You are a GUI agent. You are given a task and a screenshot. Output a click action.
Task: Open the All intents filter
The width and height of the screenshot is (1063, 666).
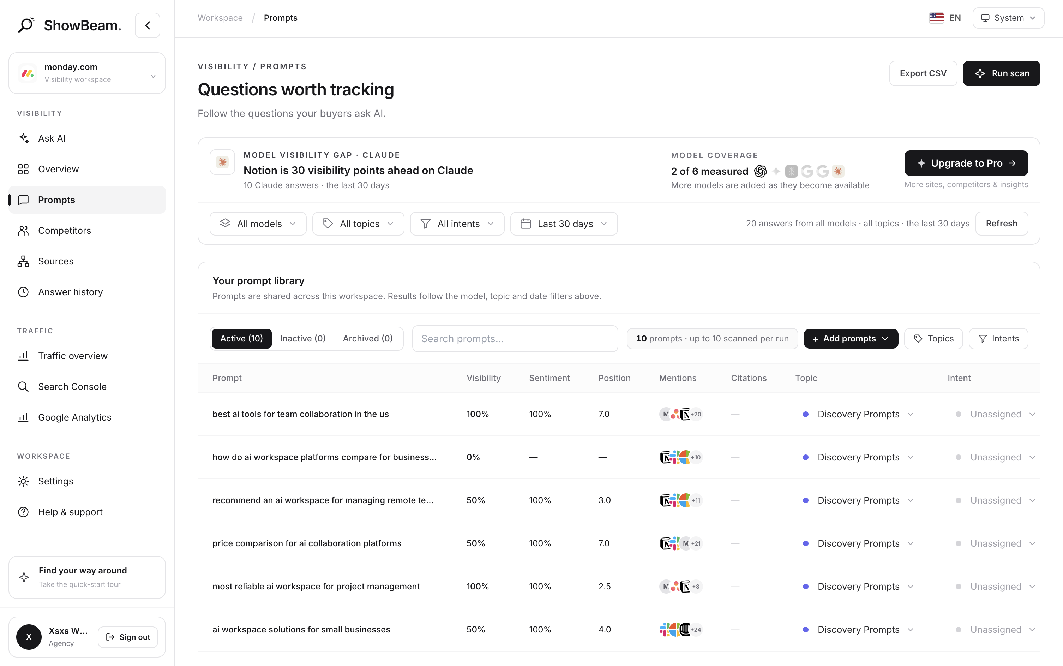[457, 224]
